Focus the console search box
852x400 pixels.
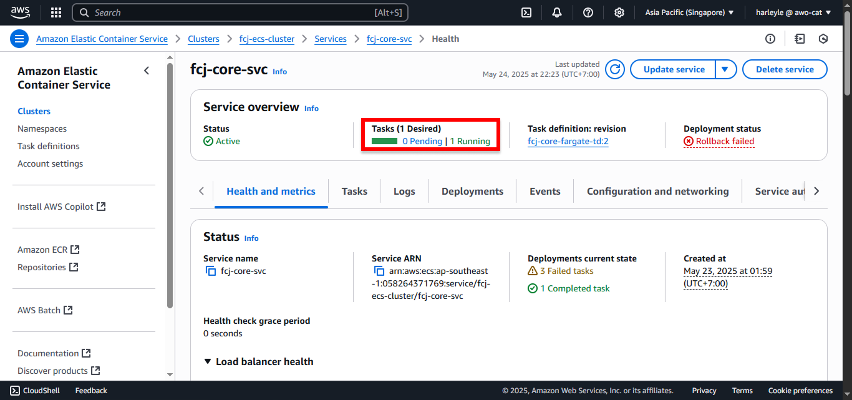coord(241,12)
